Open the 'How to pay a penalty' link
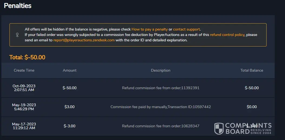The width and height of the screenshot is (285, 140). [x=150, y=29]
